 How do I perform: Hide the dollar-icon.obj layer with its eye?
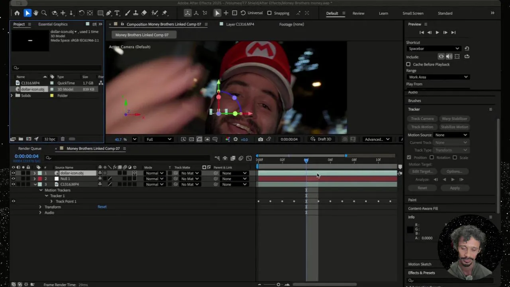point(13,173)
